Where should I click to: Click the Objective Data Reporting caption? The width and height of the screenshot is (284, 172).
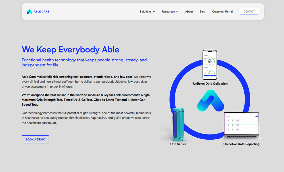(x=241, y=144)
